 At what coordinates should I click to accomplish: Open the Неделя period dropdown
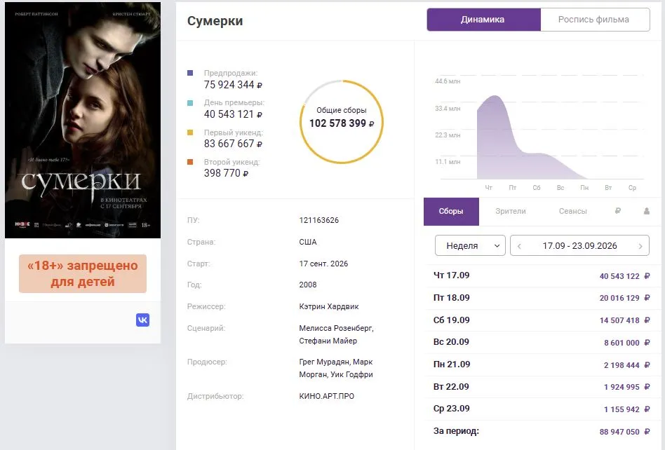[x=470, y=245]
